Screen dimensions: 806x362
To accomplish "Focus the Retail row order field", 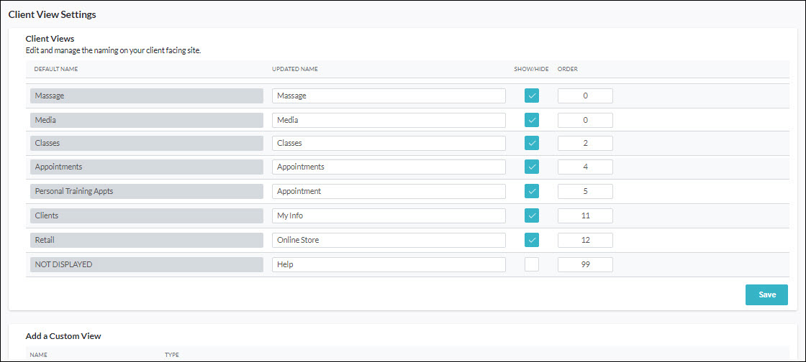I will (585, 240).
